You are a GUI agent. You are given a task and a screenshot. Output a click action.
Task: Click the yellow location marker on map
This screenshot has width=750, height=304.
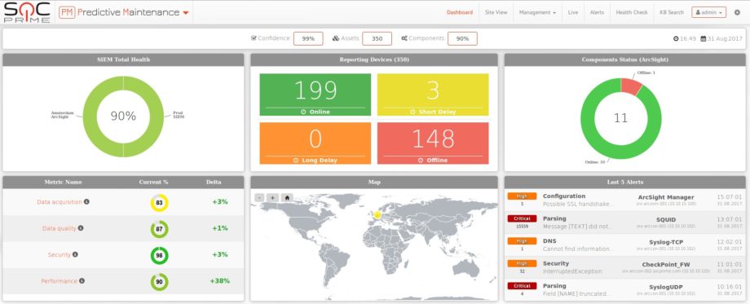[377, 214]
